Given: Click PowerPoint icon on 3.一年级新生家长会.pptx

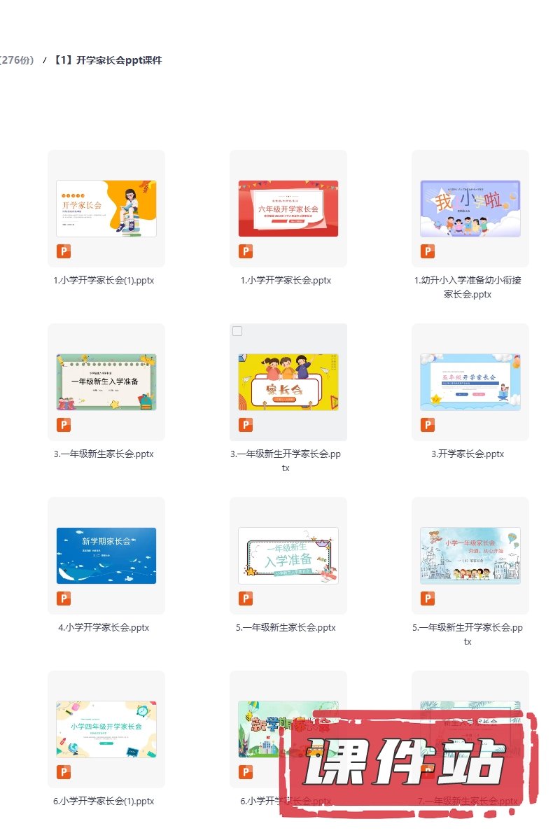Looking at the screenshot, I should [64, 425].
